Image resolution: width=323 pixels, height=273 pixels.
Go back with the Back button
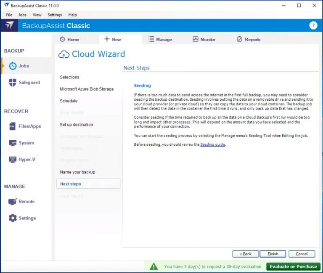pos(246,254)
